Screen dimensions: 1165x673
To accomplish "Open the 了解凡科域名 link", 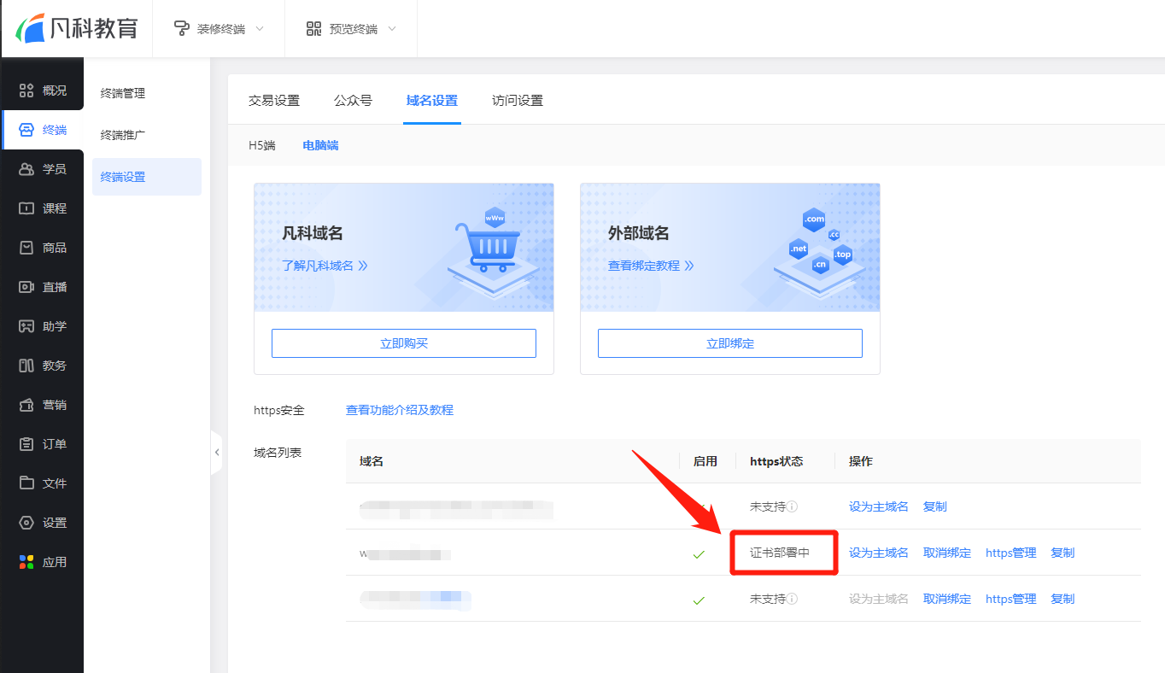I will [x=325, y=266].
